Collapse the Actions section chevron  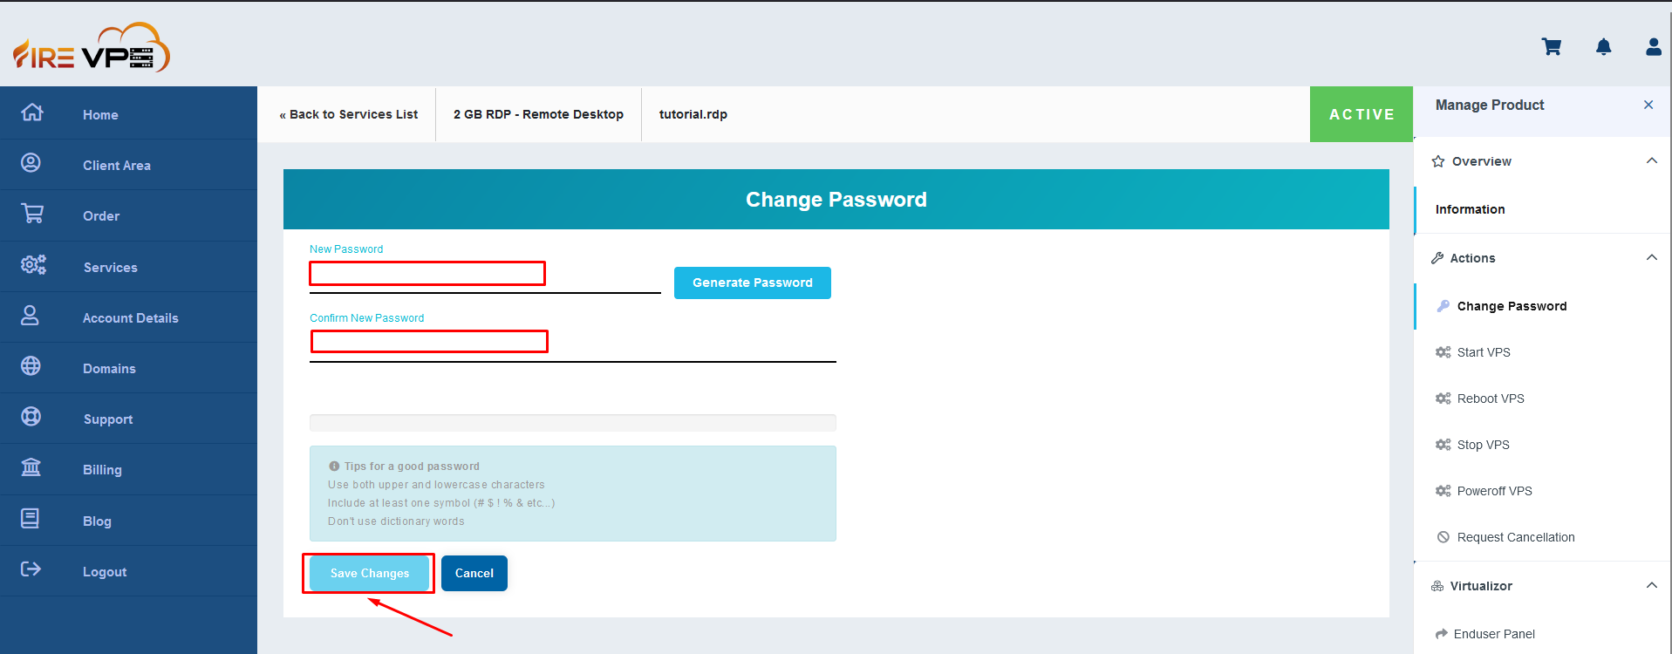point(1651,257)
